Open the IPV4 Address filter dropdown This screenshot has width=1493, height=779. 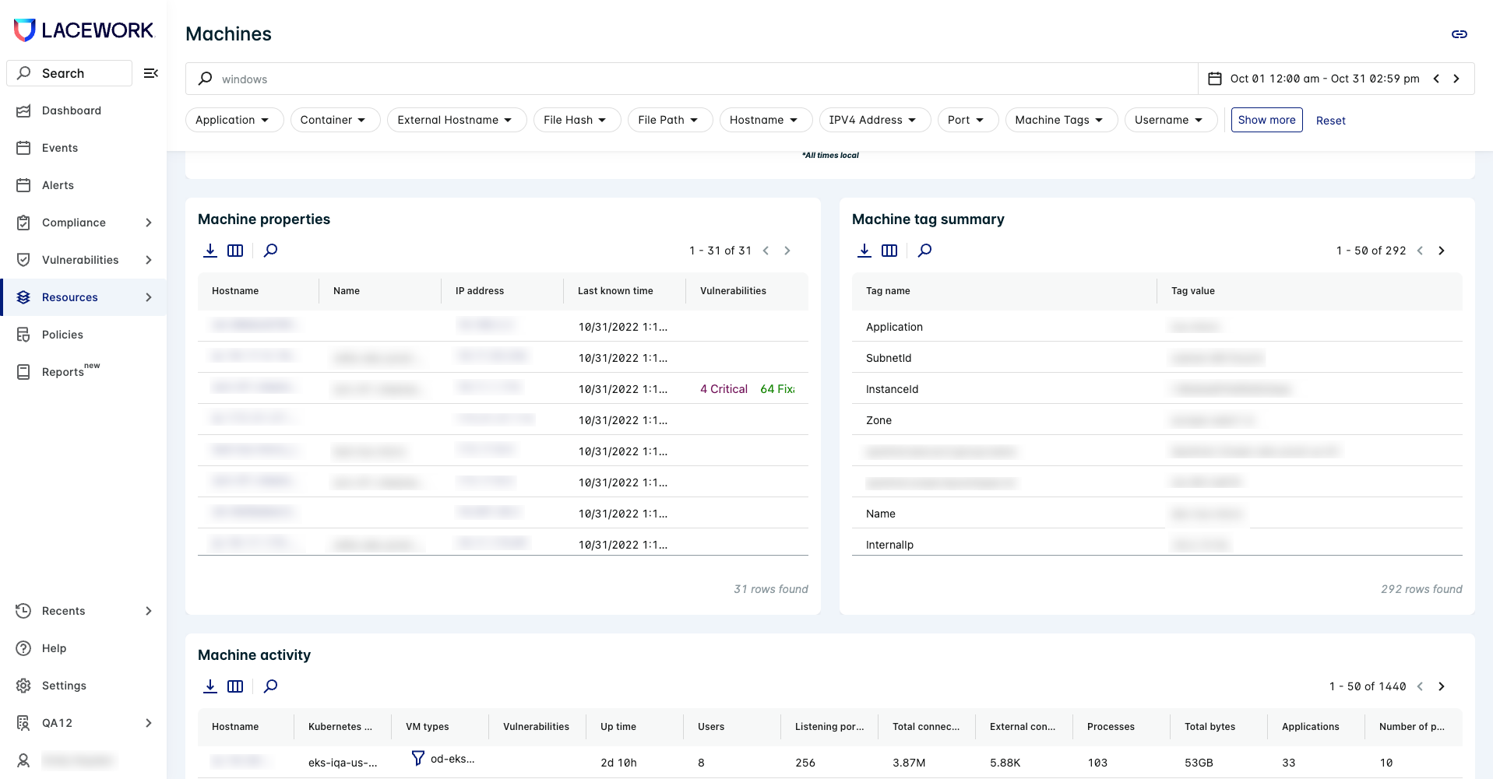pos(874,120)
